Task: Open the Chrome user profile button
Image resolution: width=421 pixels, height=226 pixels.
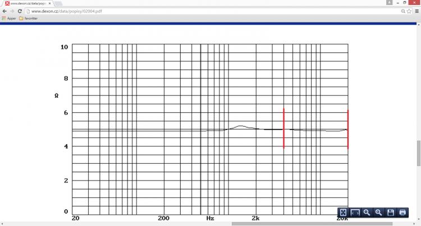Action: tap(390, 2)
